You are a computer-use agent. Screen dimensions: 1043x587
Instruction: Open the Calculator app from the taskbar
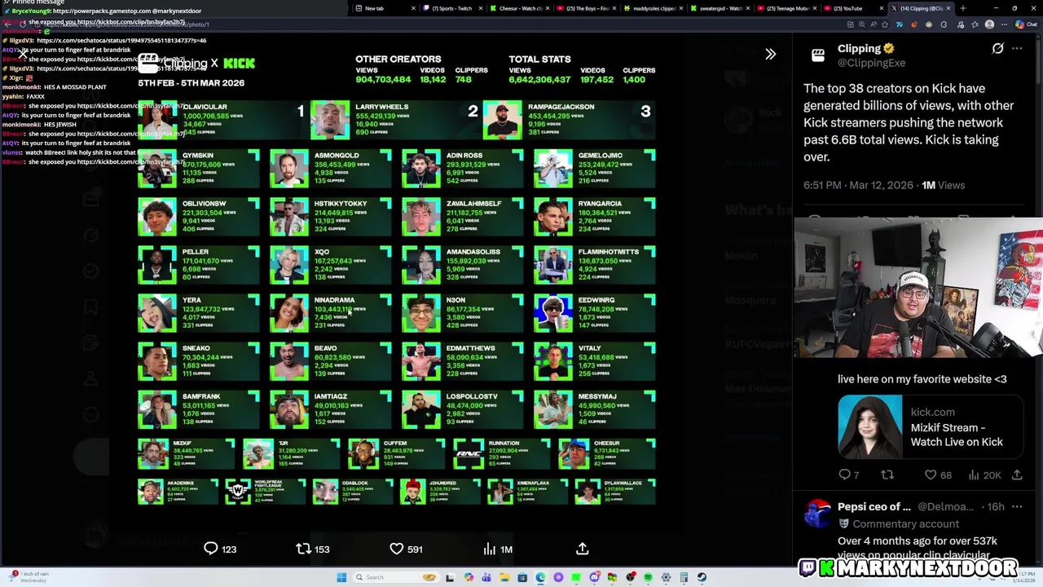click(x=684, y=577)
